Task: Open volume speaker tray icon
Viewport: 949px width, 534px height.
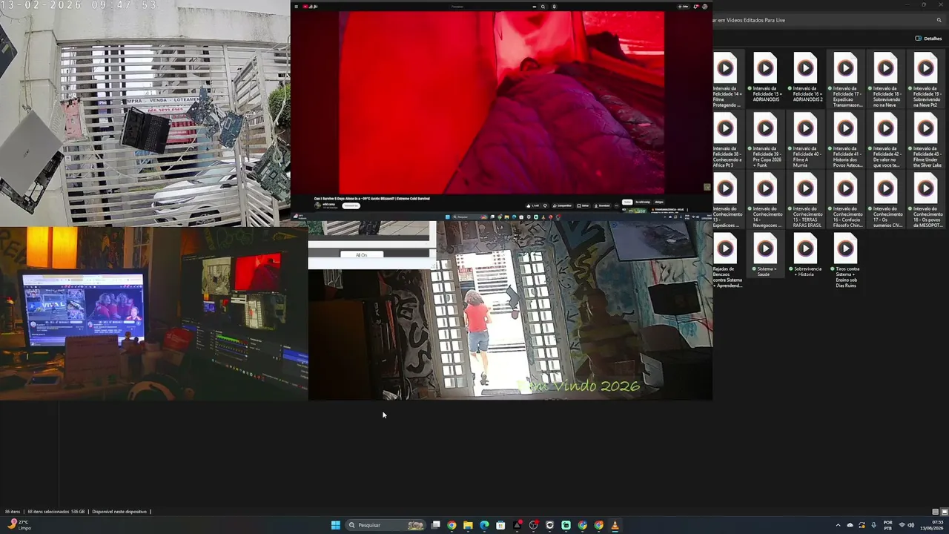Action: coord(911,525)
